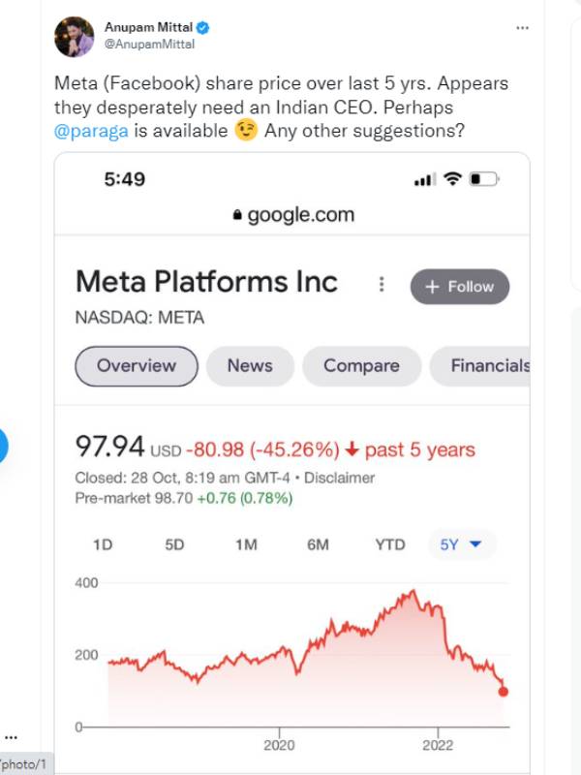Screen dimensions: 581x775
Task: Open the 5Y range dropdown
Action: pos(461,544)
